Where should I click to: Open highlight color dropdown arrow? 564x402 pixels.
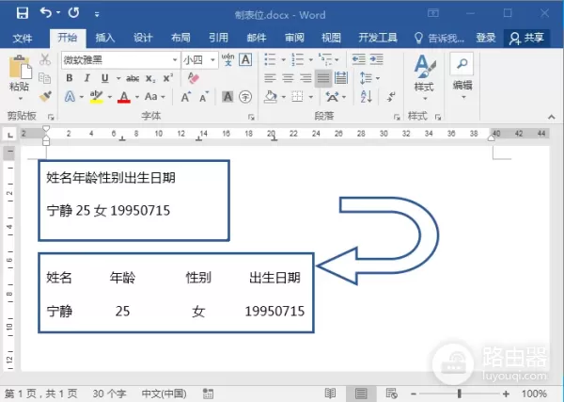point(110,97)
